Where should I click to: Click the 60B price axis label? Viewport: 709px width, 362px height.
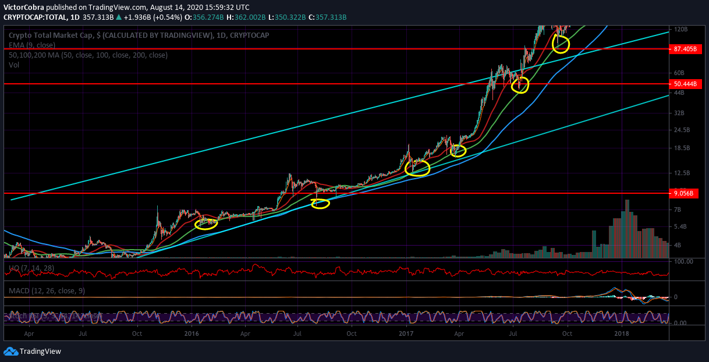(x=680, y=73)
